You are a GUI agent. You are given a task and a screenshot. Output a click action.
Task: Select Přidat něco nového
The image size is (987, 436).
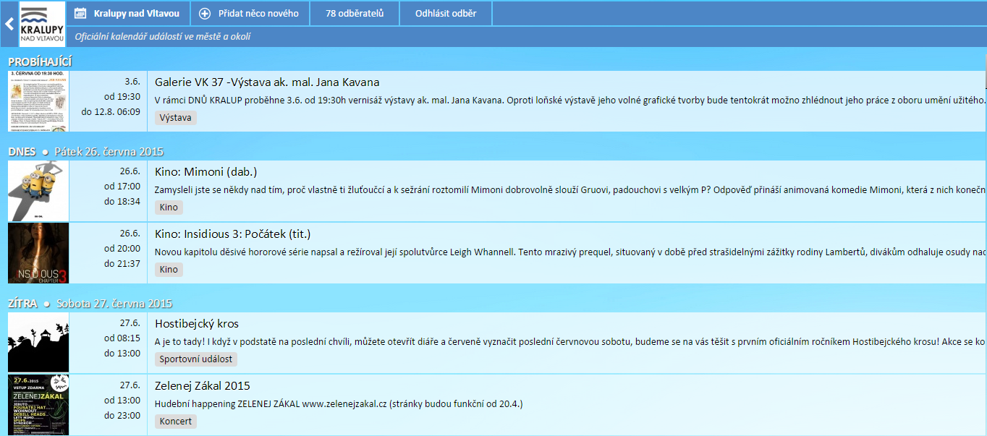point(250,13)
